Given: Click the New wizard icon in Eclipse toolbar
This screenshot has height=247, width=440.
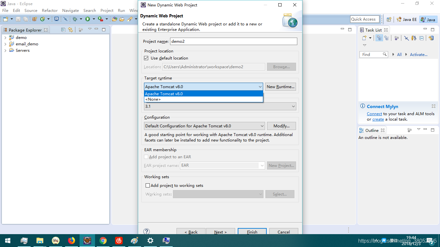Looking at the screenshot, I should pos(5,19).
